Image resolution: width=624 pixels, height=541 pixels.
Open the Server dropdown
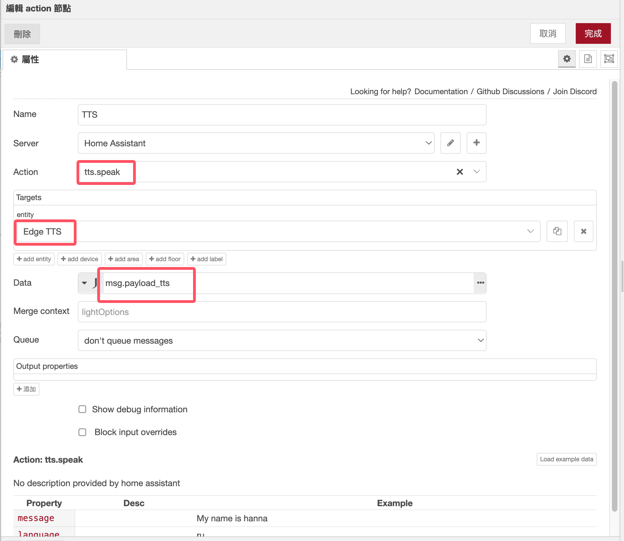255,143
